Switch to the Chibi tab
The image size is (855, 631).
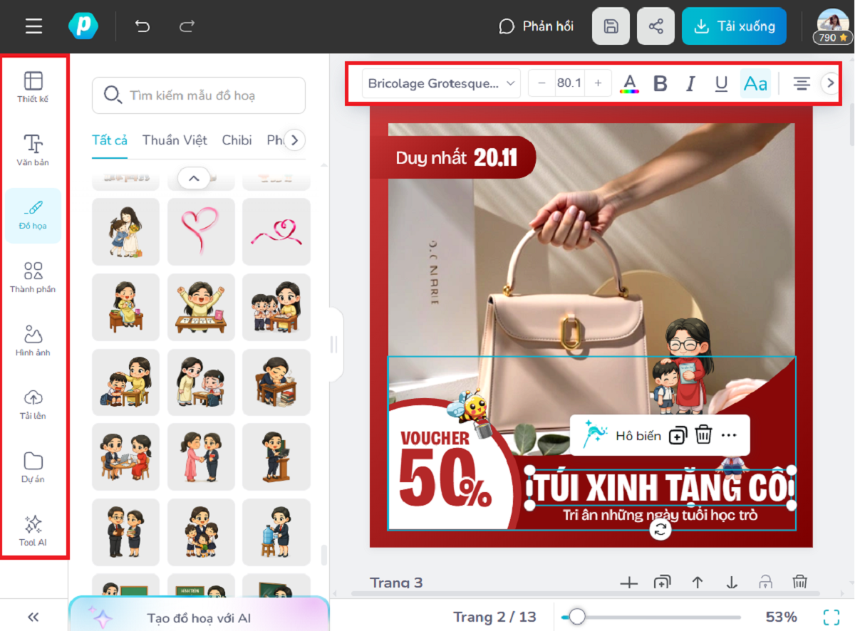237,140
